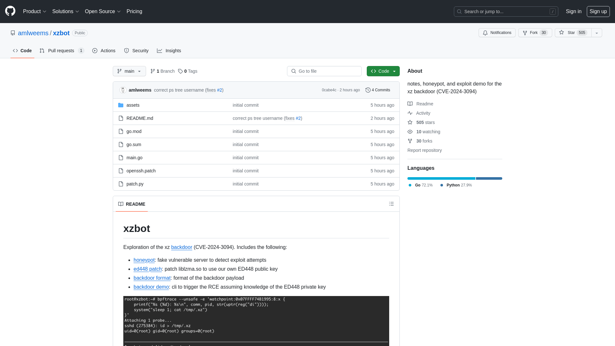Screen dimensions: 615x346
Task: Open the Pricing page
Action: click(134, 11)
